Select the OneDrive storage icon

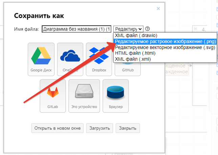(70, 57)
